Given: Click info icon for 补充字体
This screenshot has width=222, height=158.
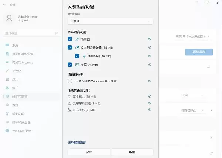Looking at the screenshot, I should tap(149, 110).
